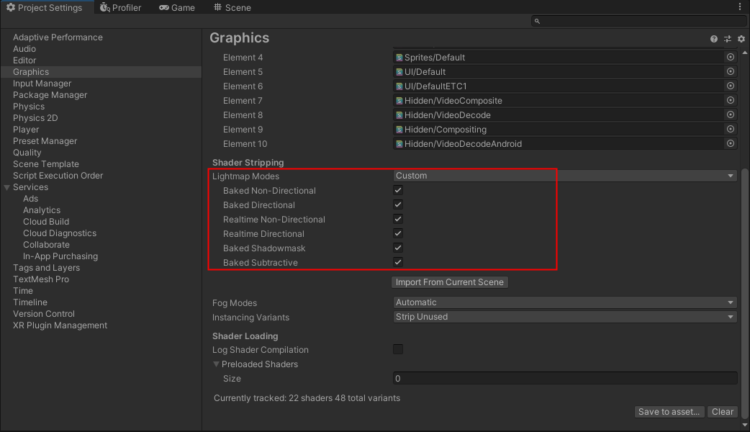Uncheck Baked Non-Directional checkbox
This screenshot has height=432, width=750.
[398, 191]
